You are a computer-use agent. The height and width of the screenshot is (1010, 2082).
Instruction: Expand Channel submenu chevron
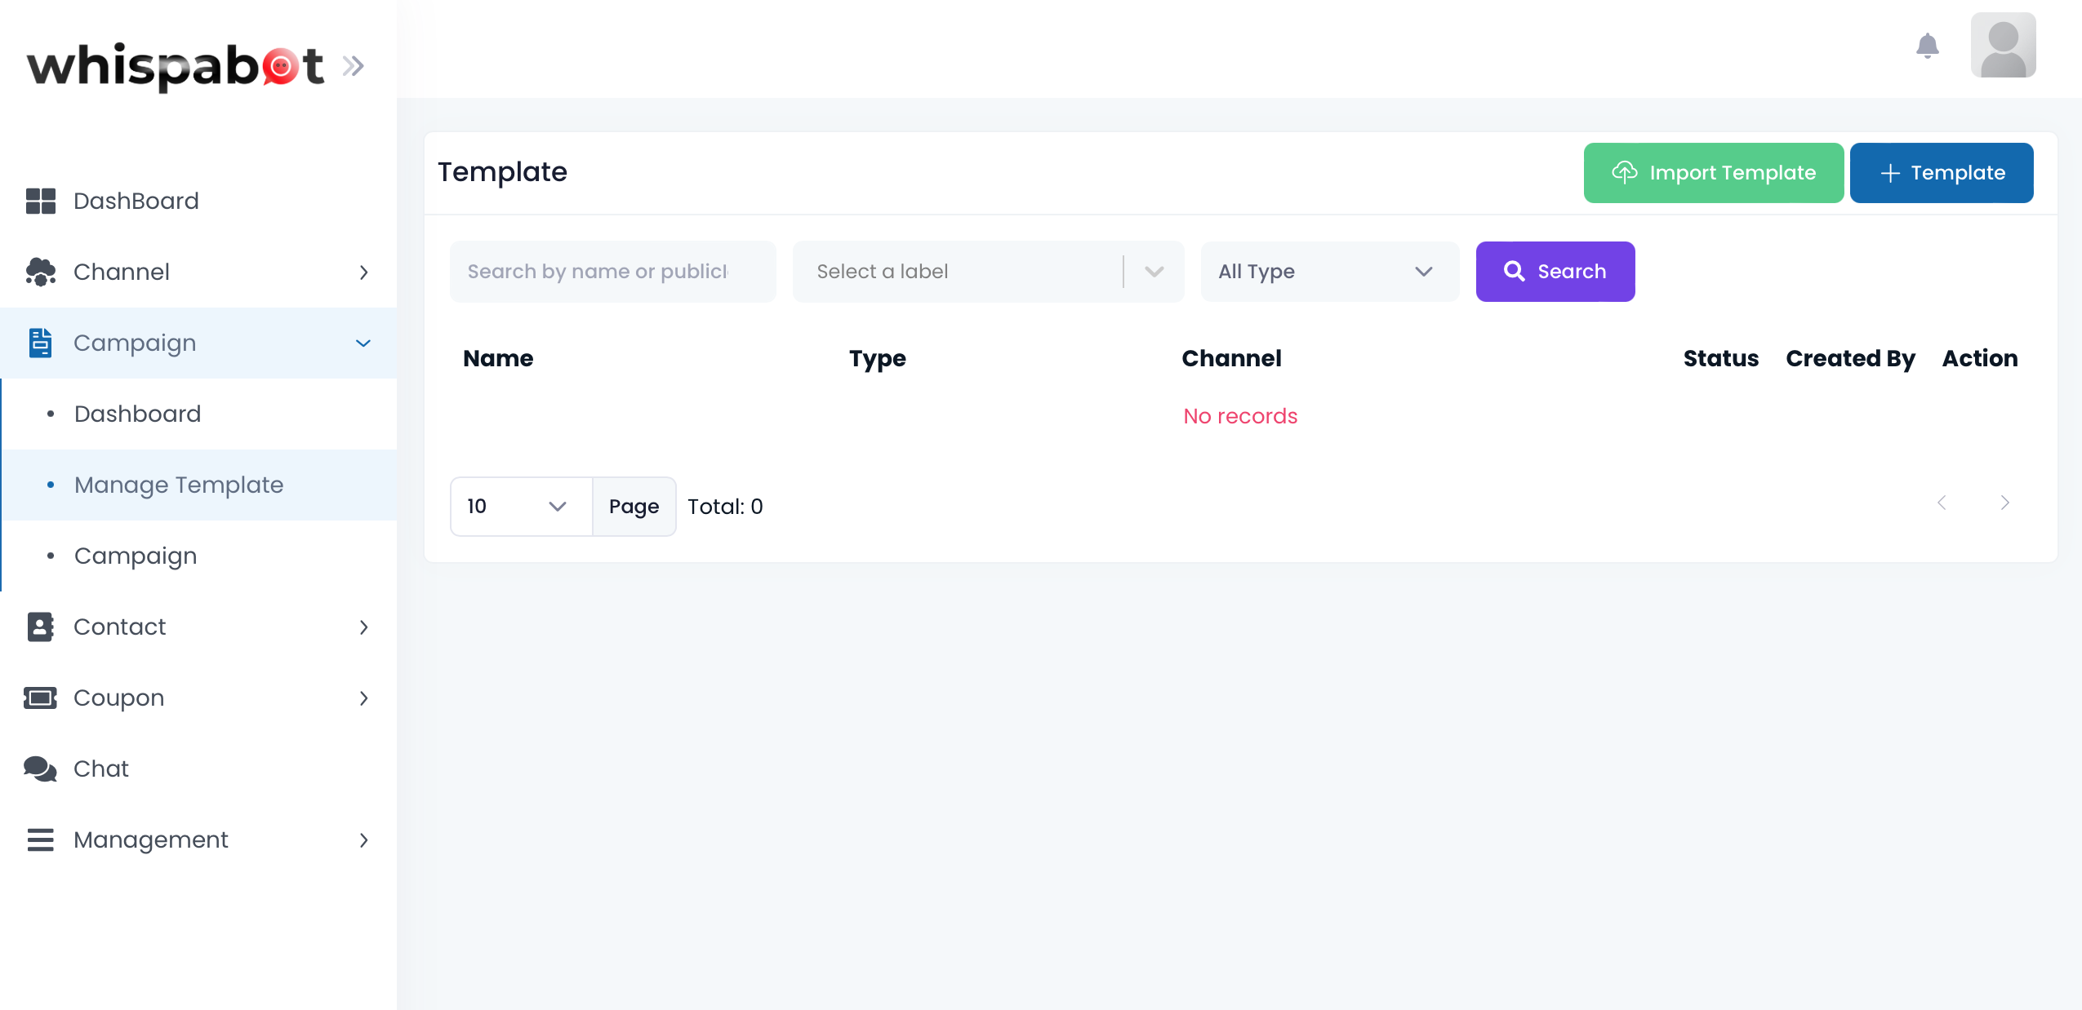[x=363, y=272]
